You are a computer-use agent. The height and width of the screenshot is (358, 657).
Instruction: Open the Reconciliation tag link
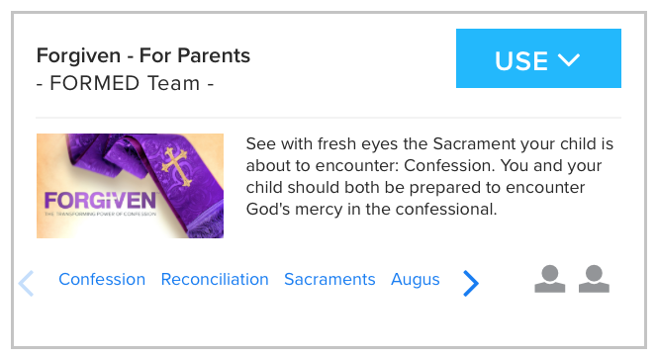[x=215, y=279]
